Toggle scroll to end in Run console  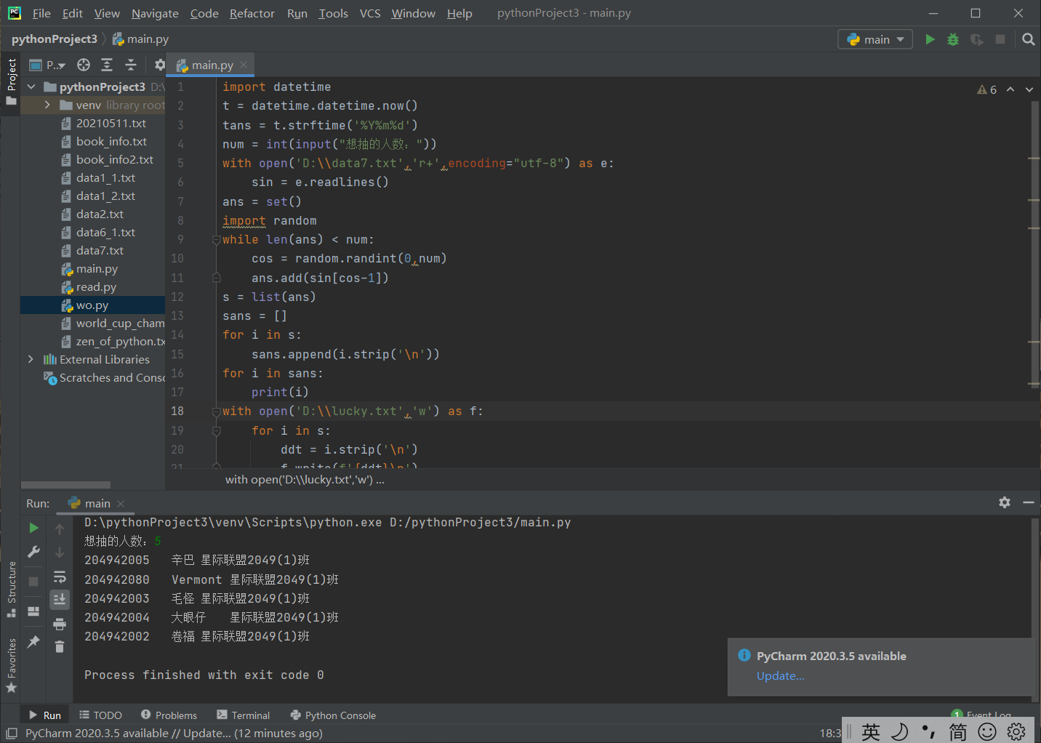(x=60, y=599)
